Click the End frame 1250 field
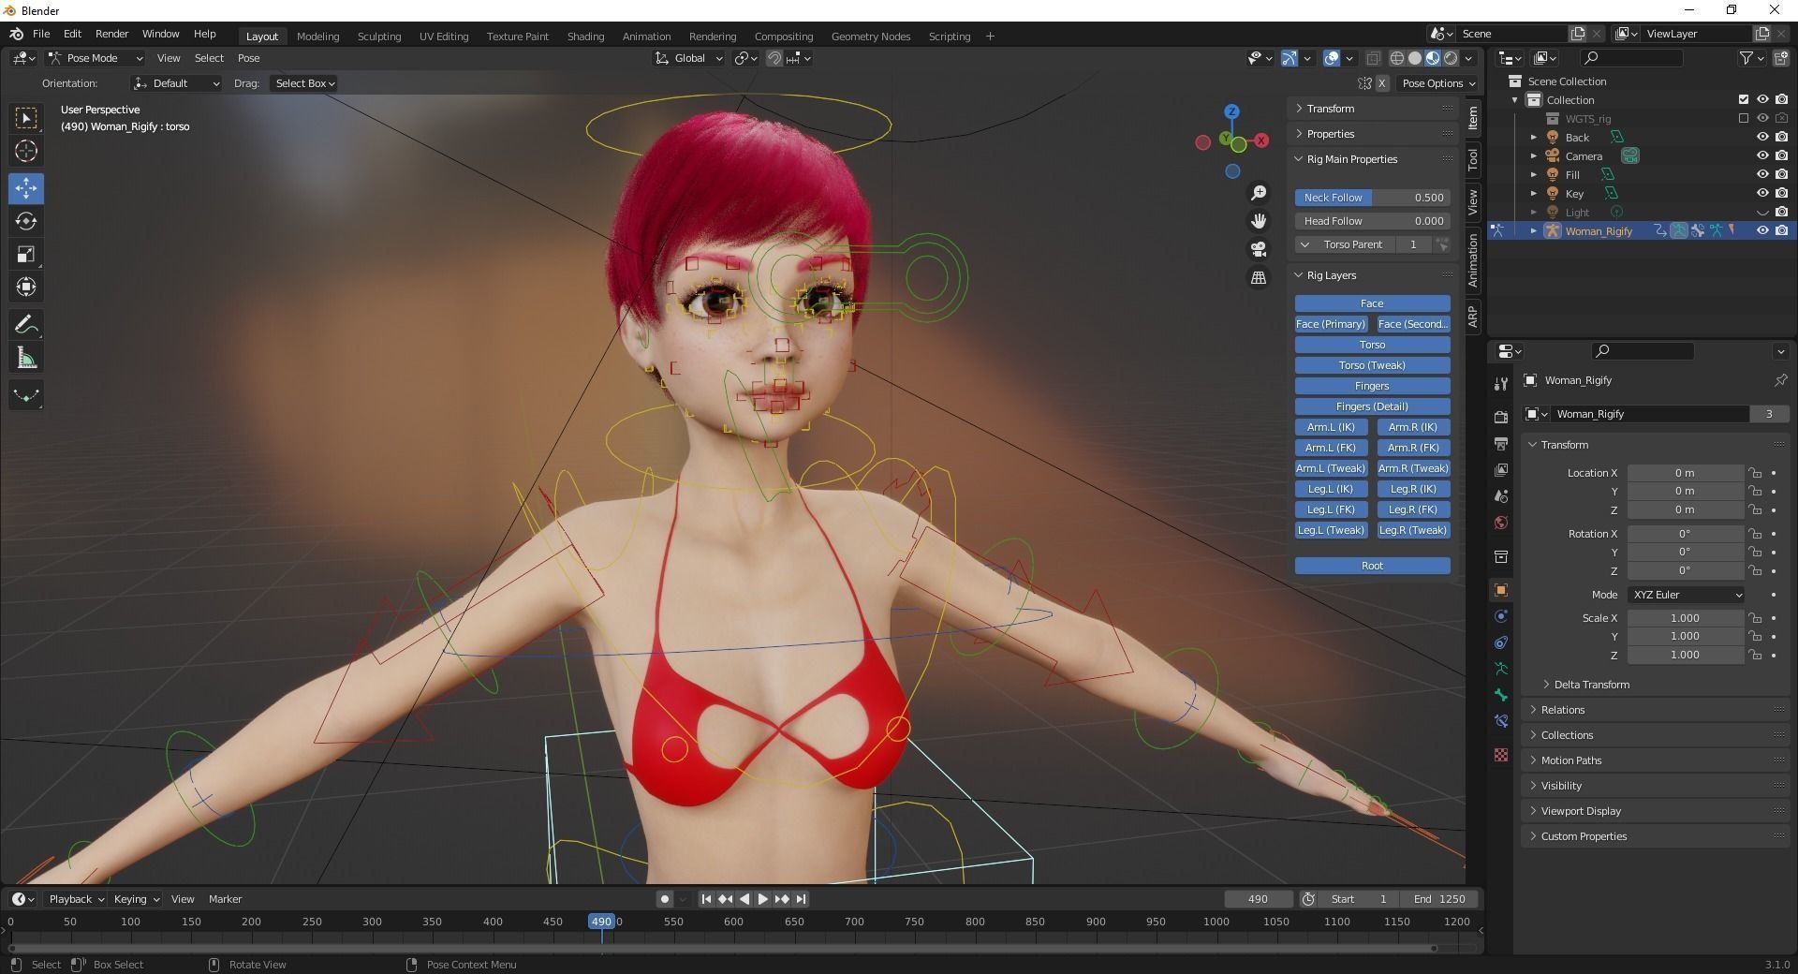 1439,899
